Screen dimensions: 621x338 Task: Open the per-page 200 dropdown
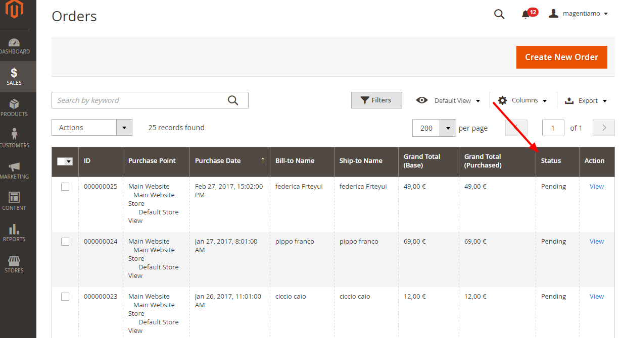tap(448, 128)
